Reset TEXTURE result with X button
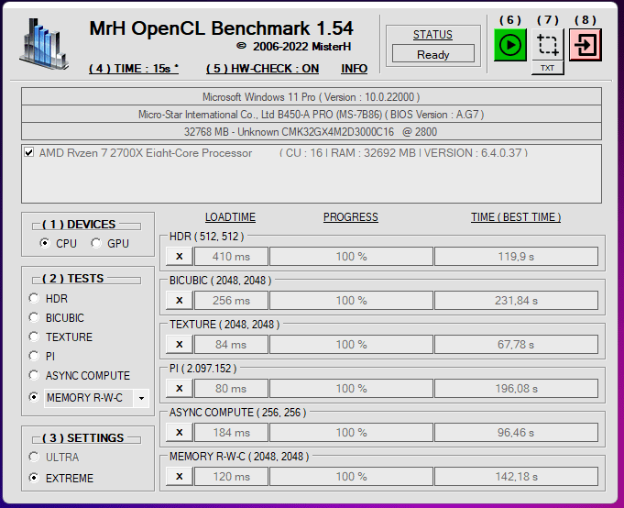 180,345
